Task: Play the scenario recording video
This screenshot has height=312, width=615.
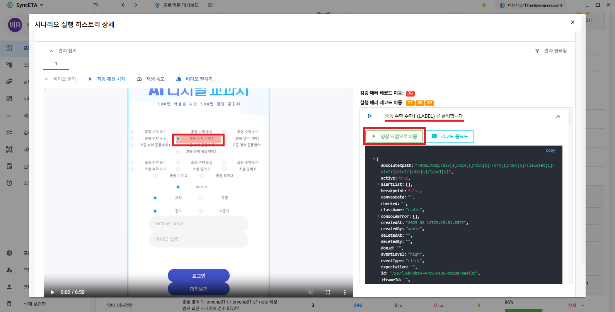Action: (x=53, y=292)
